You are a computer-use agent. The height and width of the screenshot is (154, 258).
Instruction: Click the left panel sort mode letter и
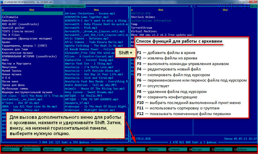3,10
